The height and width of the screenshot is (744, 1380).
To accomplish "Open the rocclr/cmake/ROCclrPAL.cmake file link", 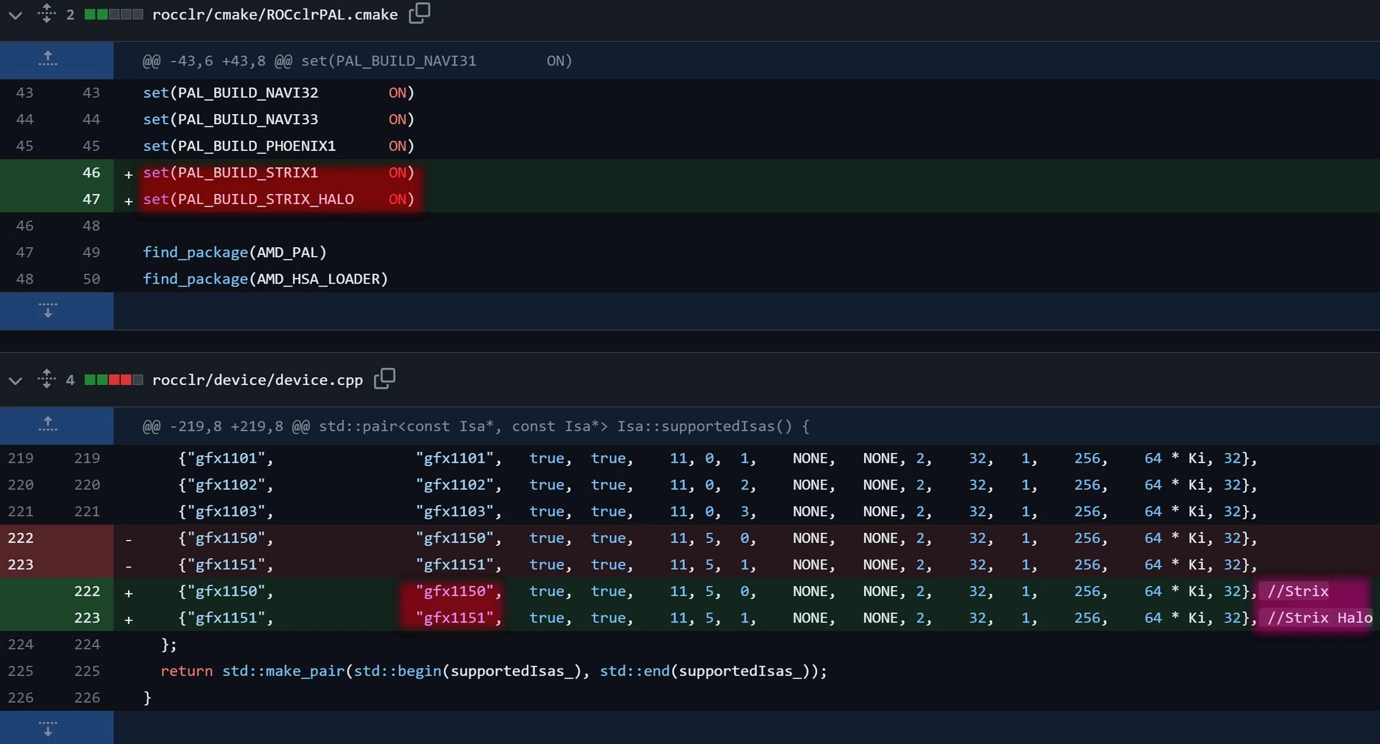I will pyautogui.click(x=275, y=14).
